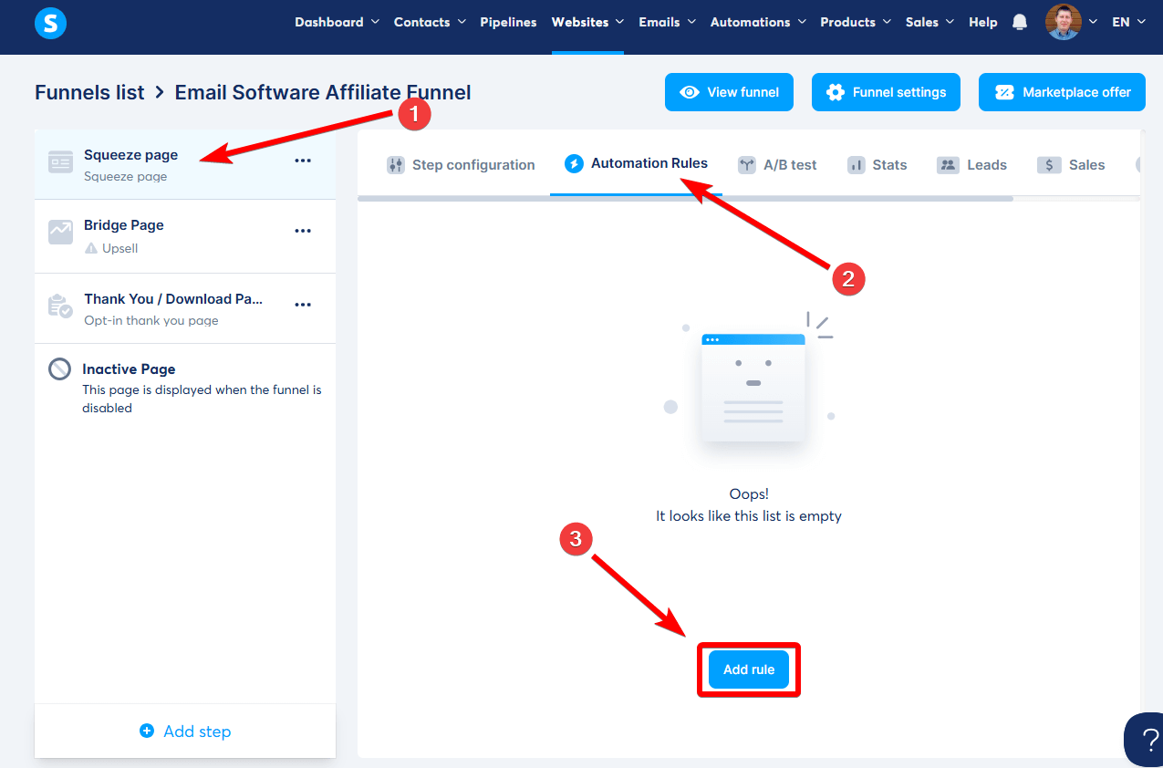Open the Sales tab in step panel

(x=1071, y=165)
